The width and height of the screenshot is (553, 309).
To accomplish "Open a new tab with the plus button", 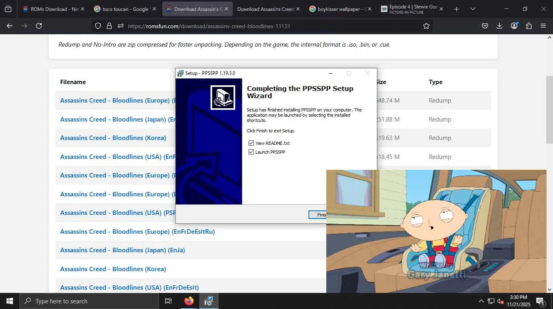I will coord(456,9).
